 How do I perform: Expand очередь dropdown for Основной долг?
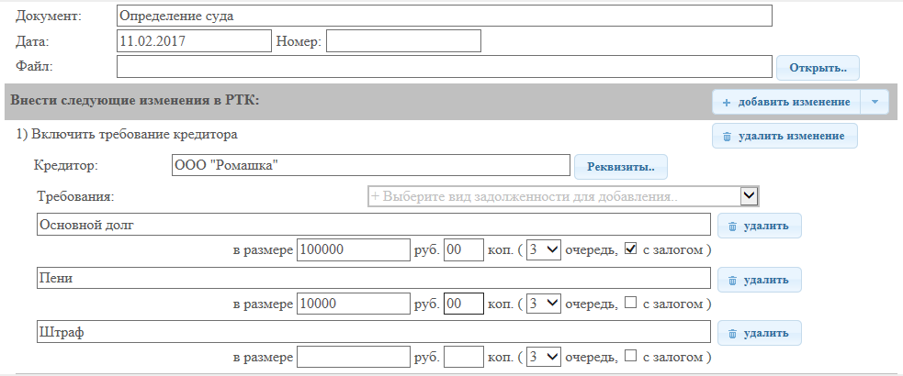(x=543, y=249)
